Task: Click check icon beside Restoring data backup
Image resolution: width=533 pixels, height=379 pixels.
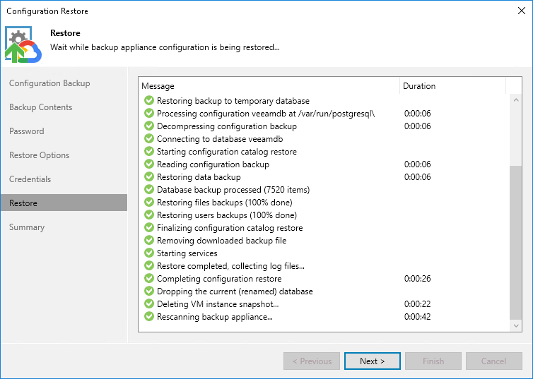Action: coord(149,176)
